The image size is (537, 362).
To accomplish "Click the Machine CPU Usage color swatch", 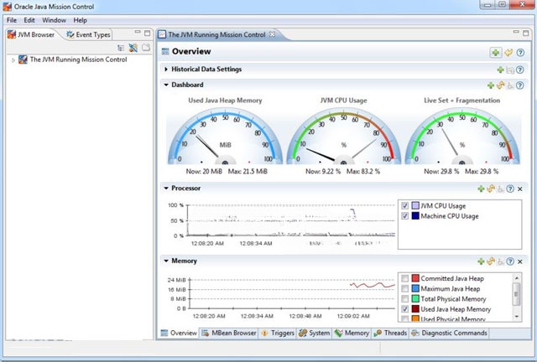I will coord(415,216).
